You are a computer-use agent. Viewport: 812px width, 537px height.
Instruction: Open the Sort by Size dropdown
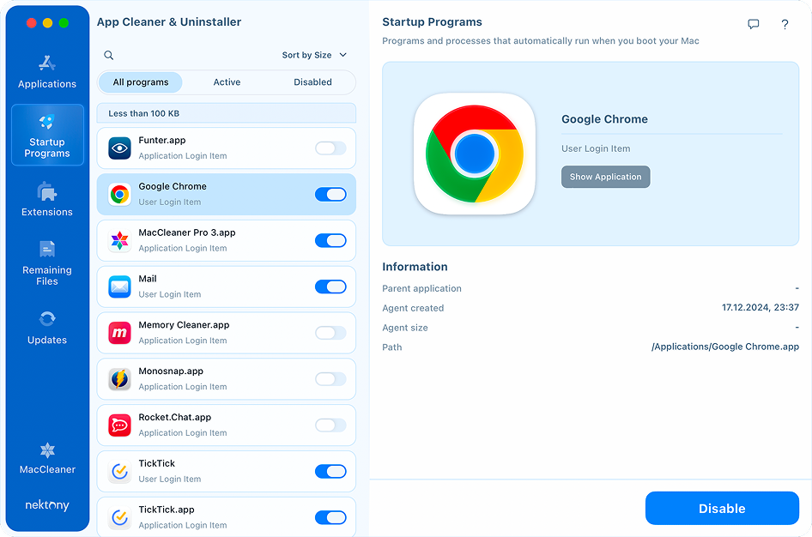[315, 54]
